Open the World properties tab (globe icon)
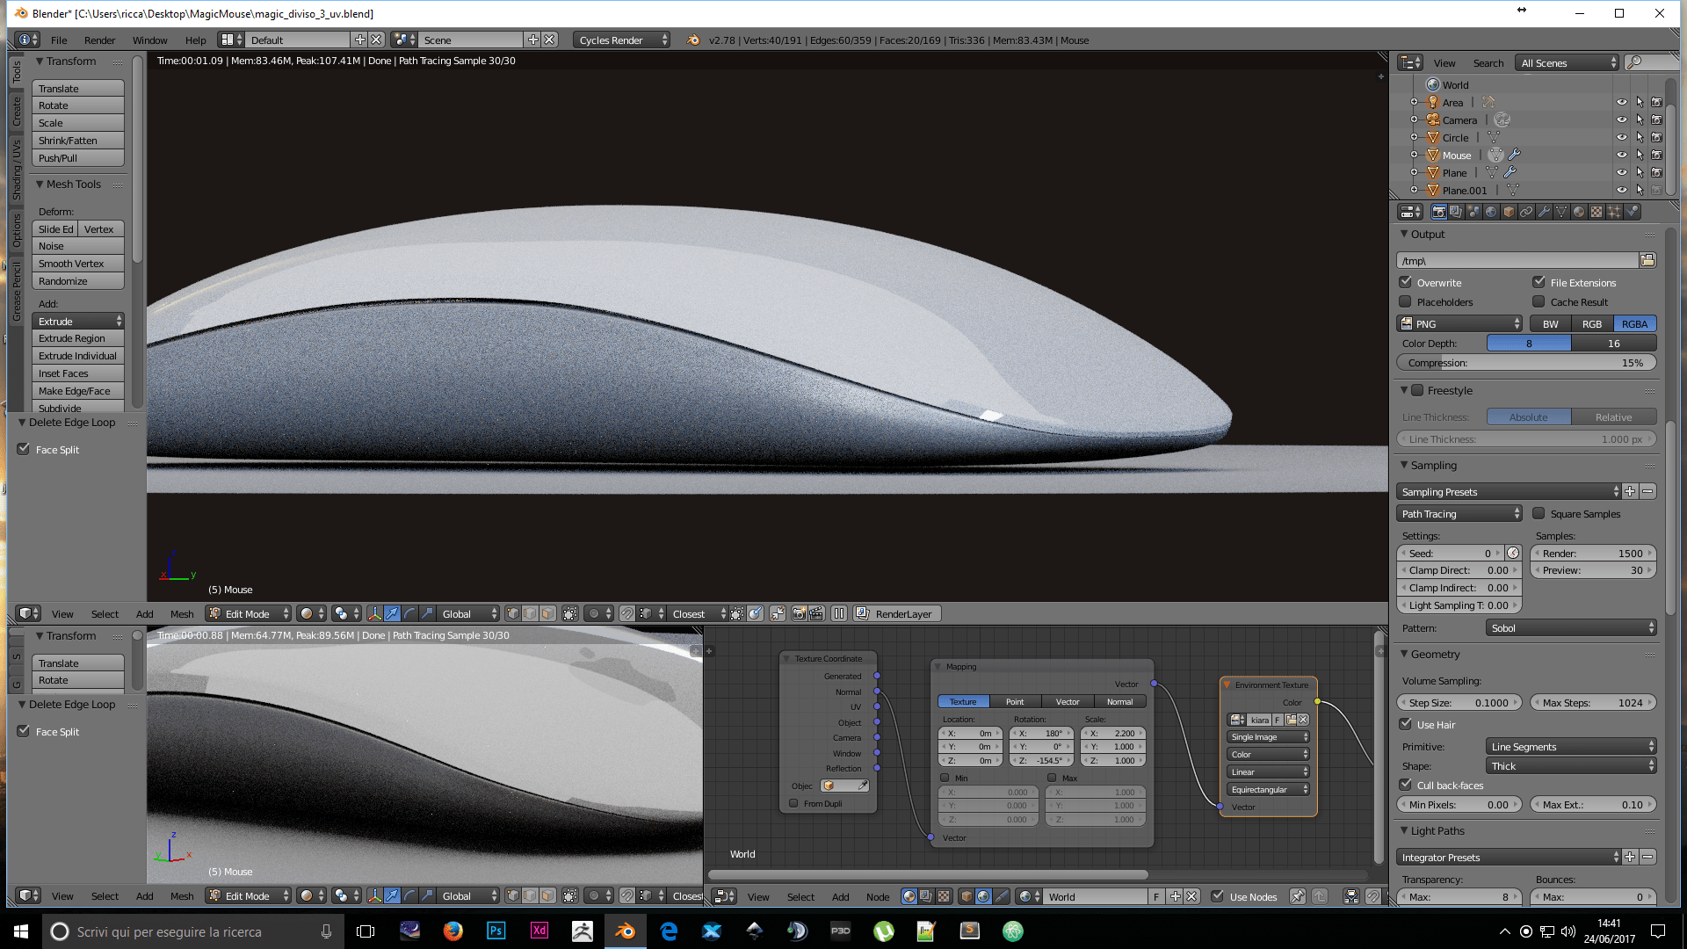Screen dimensions: 1687x949 pos(1491,212)
